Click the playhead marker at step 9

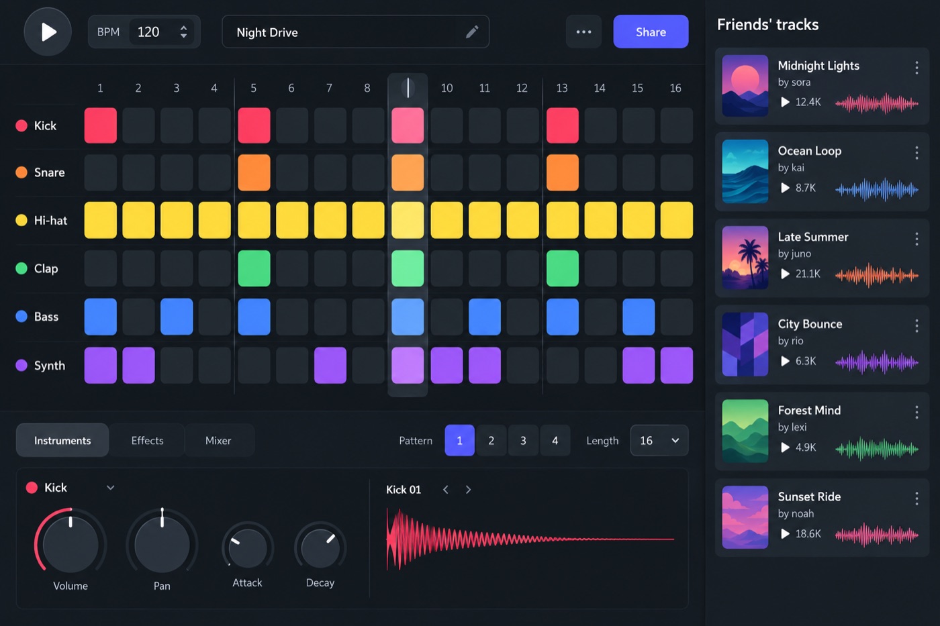(x=408, y=88)
